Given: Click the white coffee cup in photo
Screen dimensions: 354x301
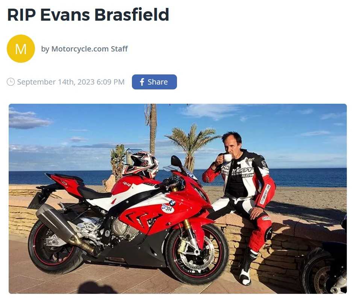Looking at the screenshot, I should [x=227, y=157].
